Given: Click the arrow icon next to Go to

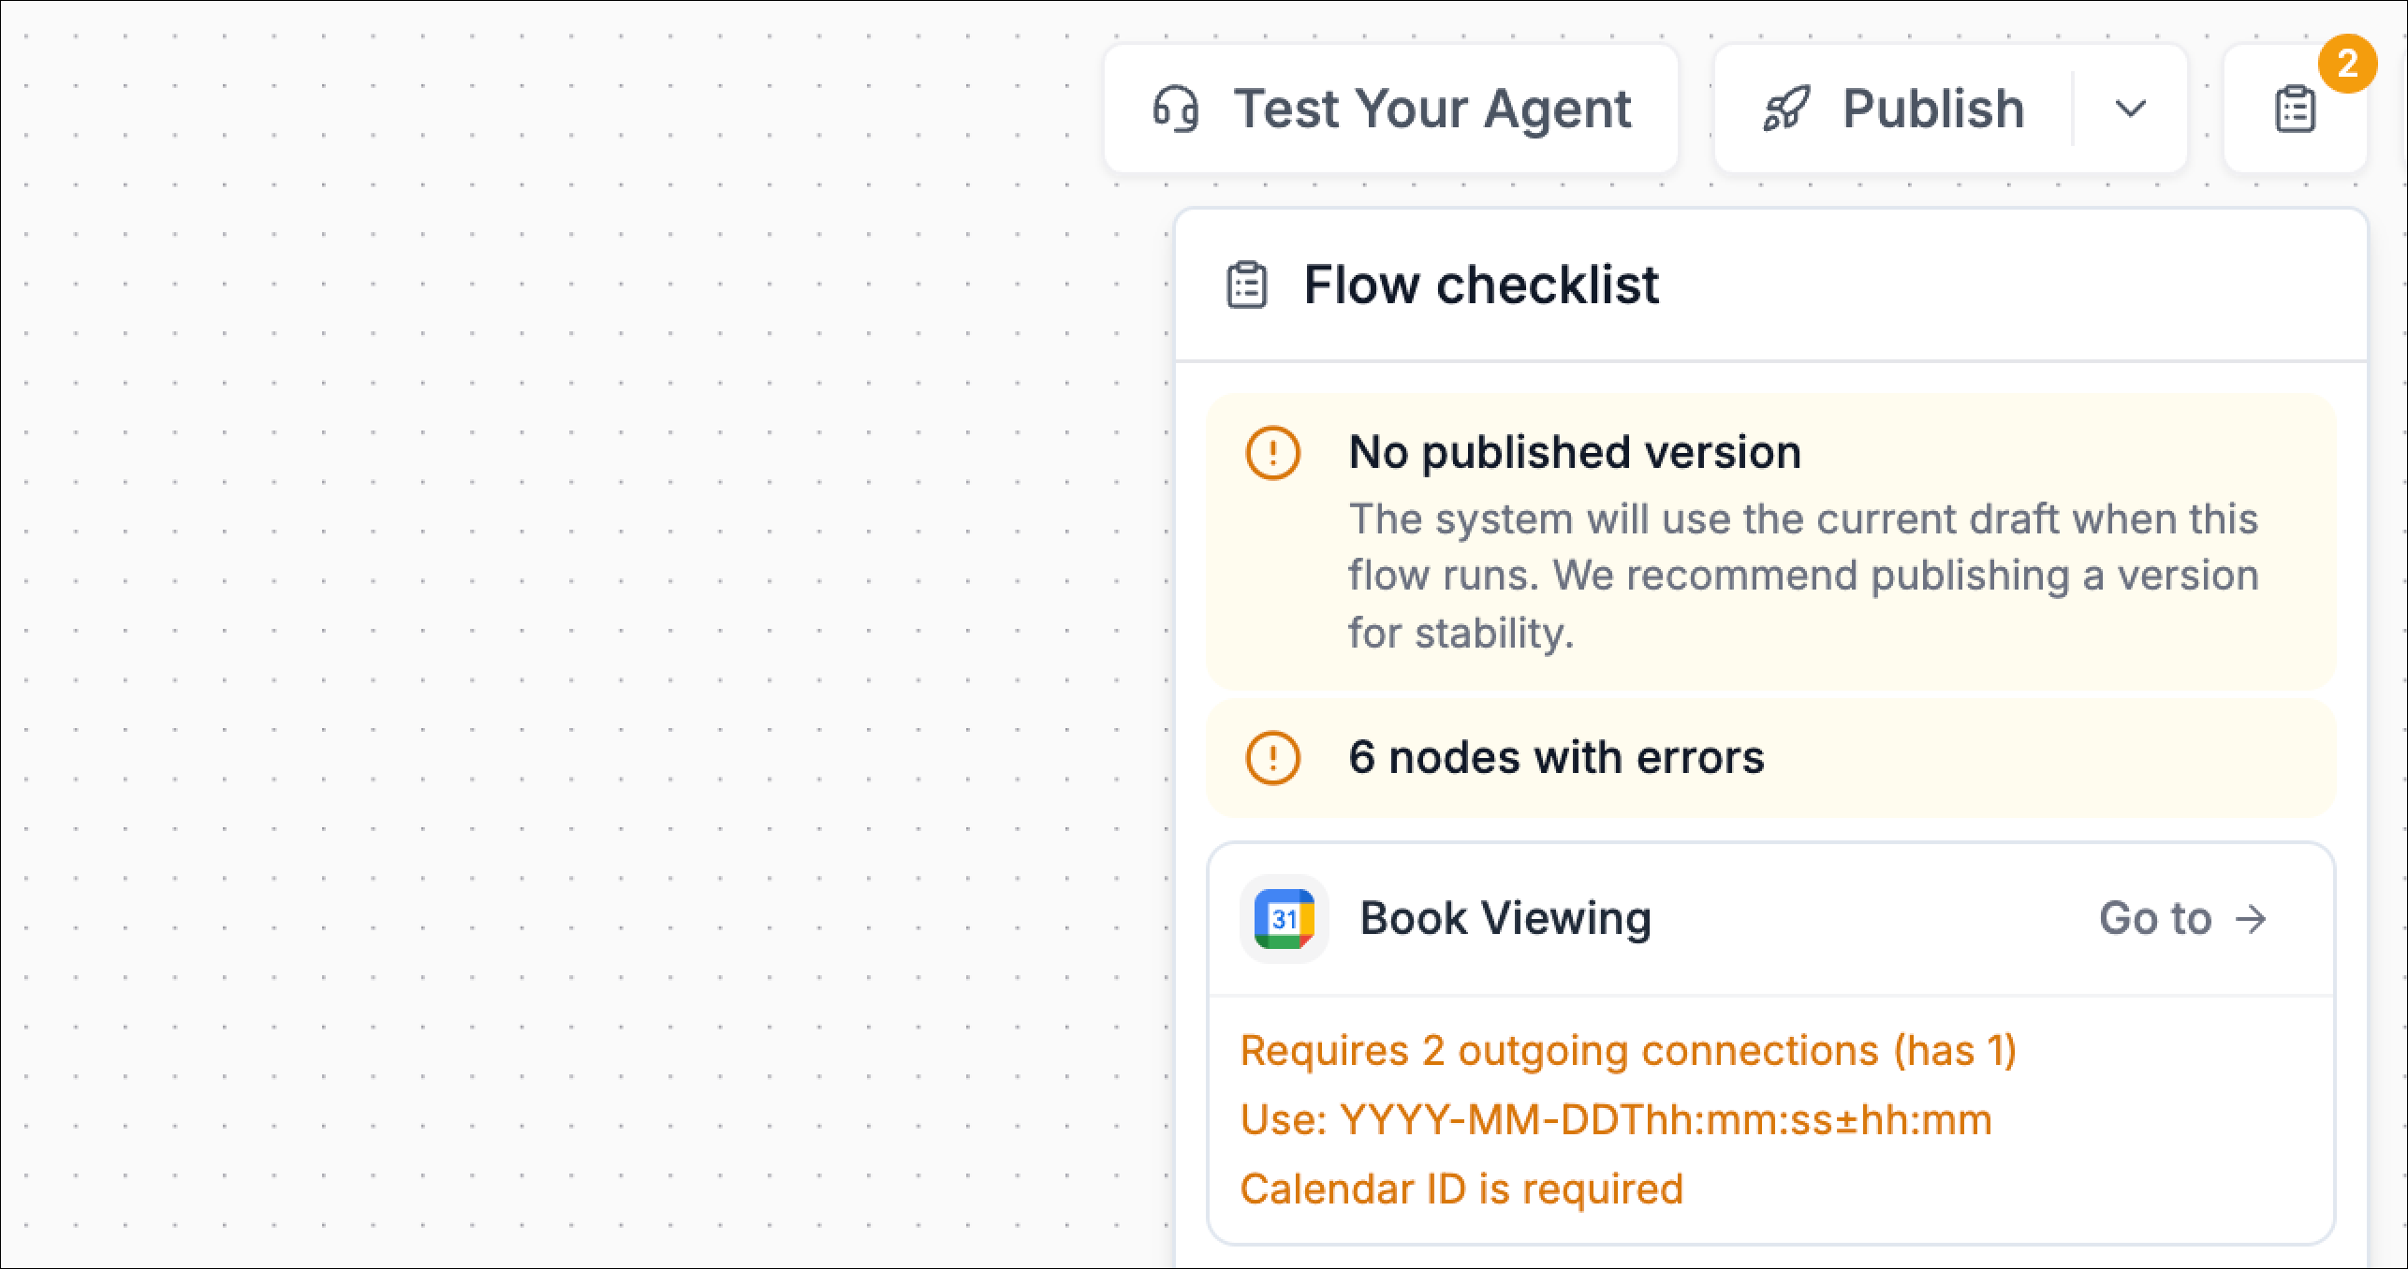Looking at the screenshot, I should (2252, 919).
